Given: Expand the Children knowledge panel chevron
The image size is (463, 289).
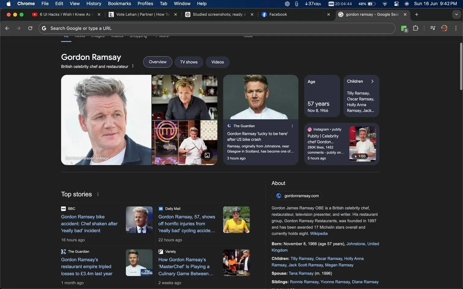Looking at the screenshot, I should (x=372, y=81).
